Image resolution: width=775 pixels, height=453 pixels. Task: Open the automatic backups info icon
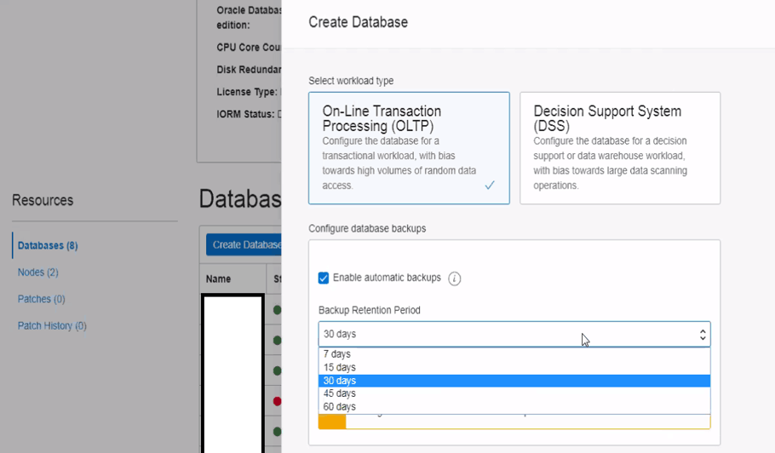coord(454,278)
